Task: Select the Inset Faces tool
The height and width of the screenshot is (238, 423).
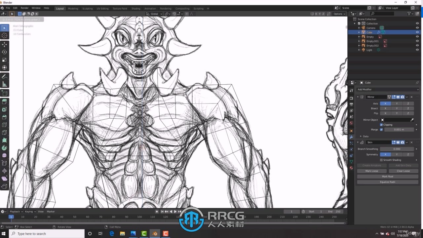Action: coord(4,109)
